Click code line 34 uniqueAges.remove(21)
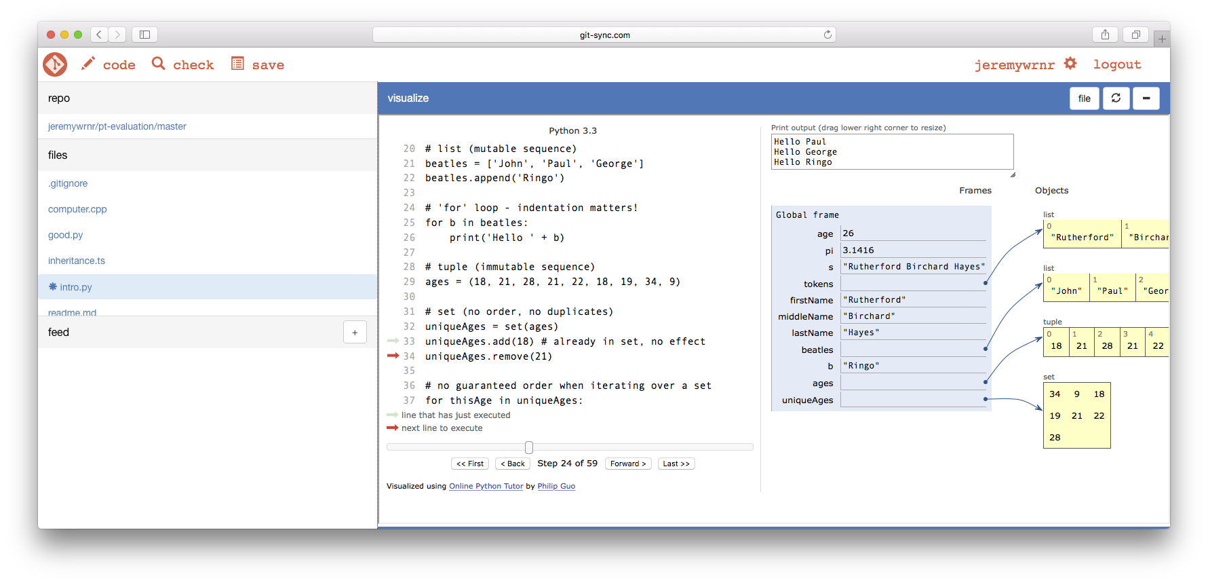The width and height of the screenshot is (1208, 583). [488, 356]
